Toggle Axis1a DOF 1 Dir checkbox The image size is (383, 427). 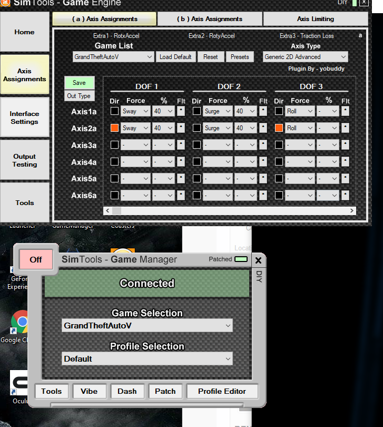[114, 111]
